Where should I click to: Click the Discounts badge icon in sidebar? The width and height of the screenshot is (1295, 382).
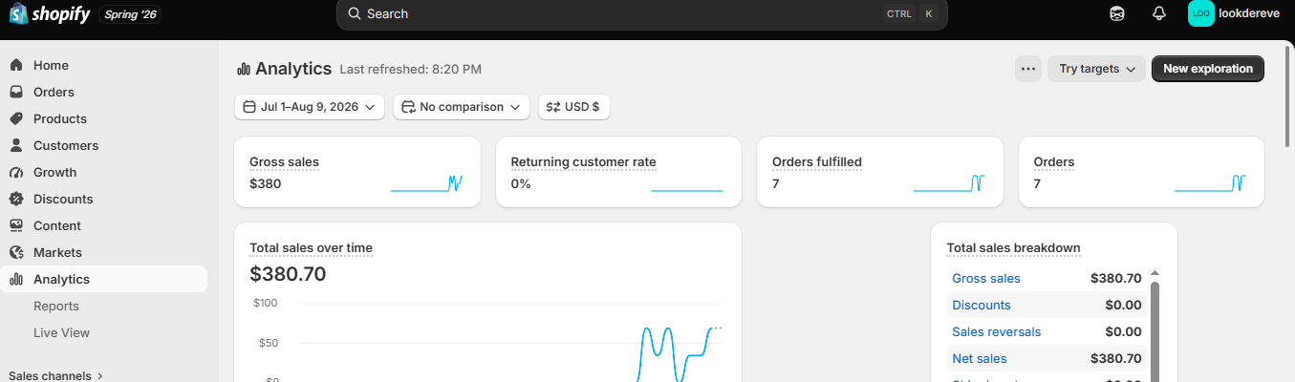coord(16,200)
